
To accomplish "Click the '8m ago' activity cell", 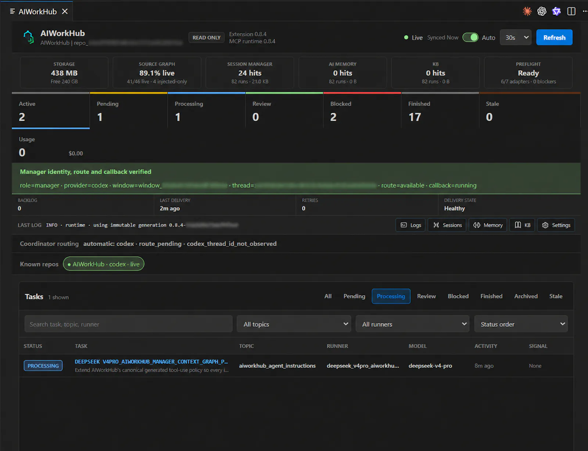I will (x=484, y=366).
